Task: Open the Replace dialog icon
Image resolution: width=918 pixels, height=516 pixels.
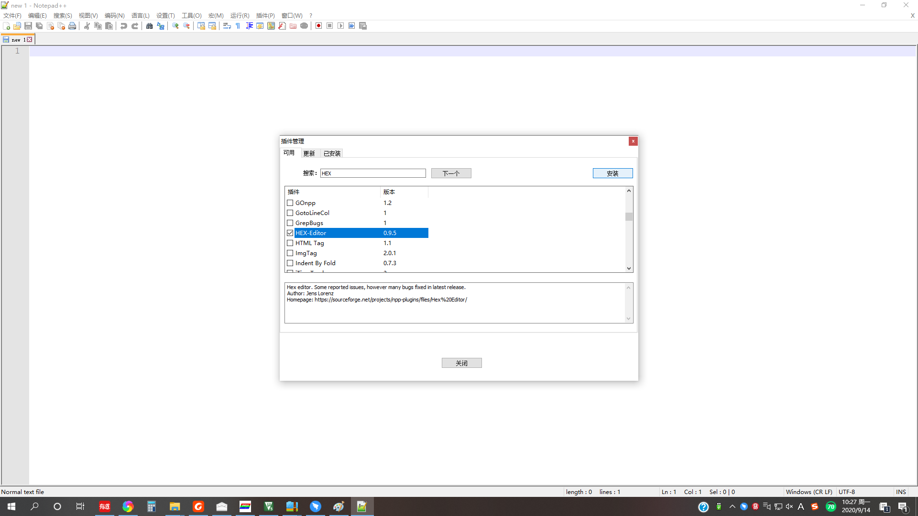Action: [160, 26]
